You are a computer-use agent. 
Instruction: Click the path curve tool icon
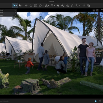(x=72, y=6)
